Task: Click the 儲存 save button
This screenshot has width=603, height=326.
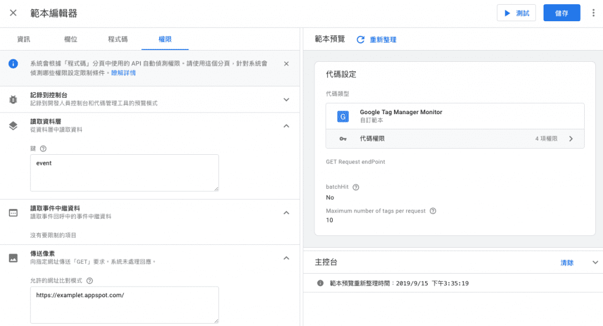Action: pyautogui.click(x=561, y=13)
